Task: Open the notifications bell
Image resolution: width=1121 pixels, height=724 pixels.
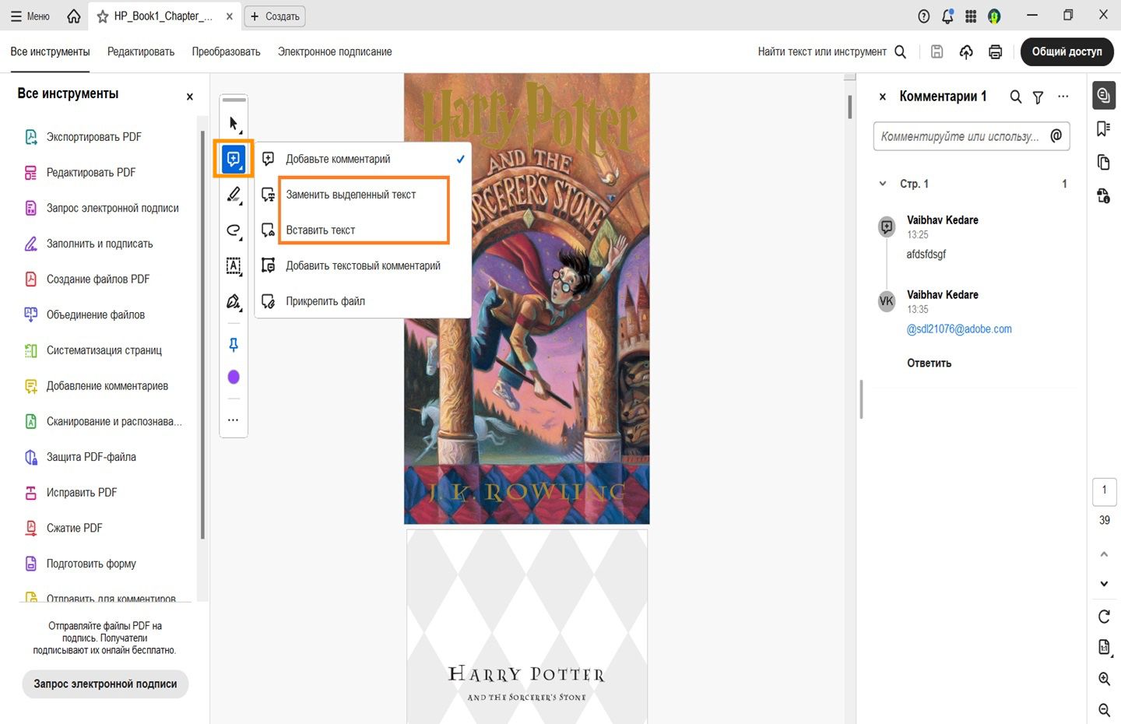Action: tap(947, 16)
